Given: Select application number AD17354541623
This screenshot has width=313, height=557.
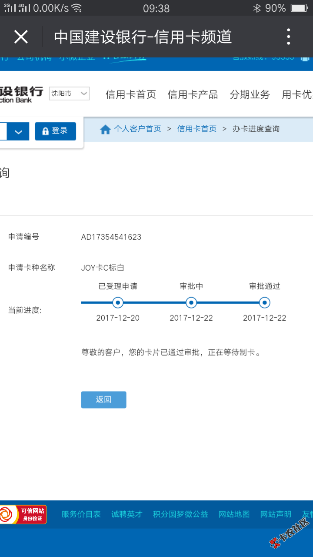Looking at the screenshot, I should pyautogui.click(x=111, y=237).
